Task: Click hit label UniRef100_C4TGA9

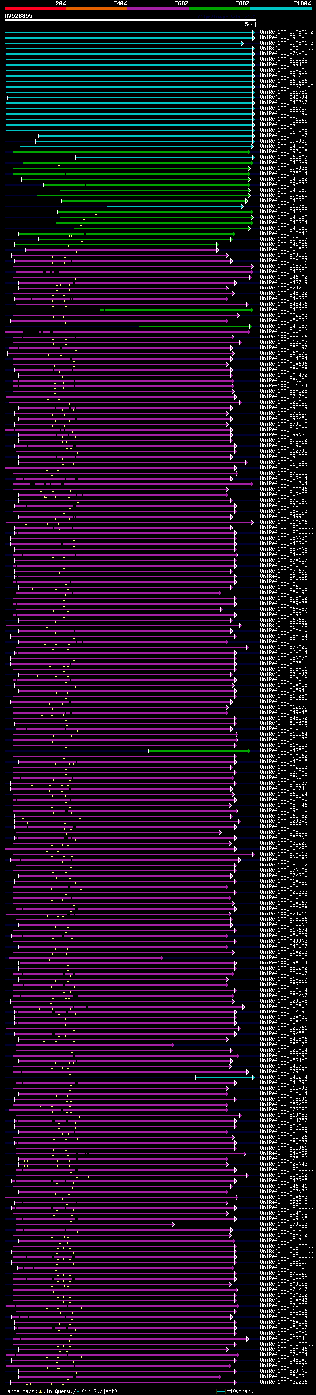Action: point(283,162)
